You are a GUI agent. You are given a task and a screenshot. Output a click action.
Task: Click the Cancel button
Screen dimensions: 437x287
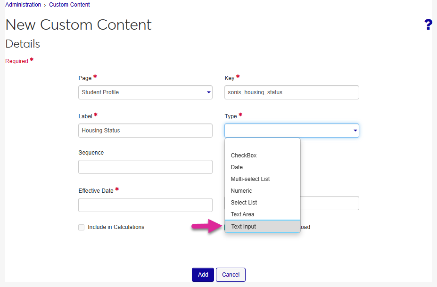pyautogui.click(x=231, y=275)
